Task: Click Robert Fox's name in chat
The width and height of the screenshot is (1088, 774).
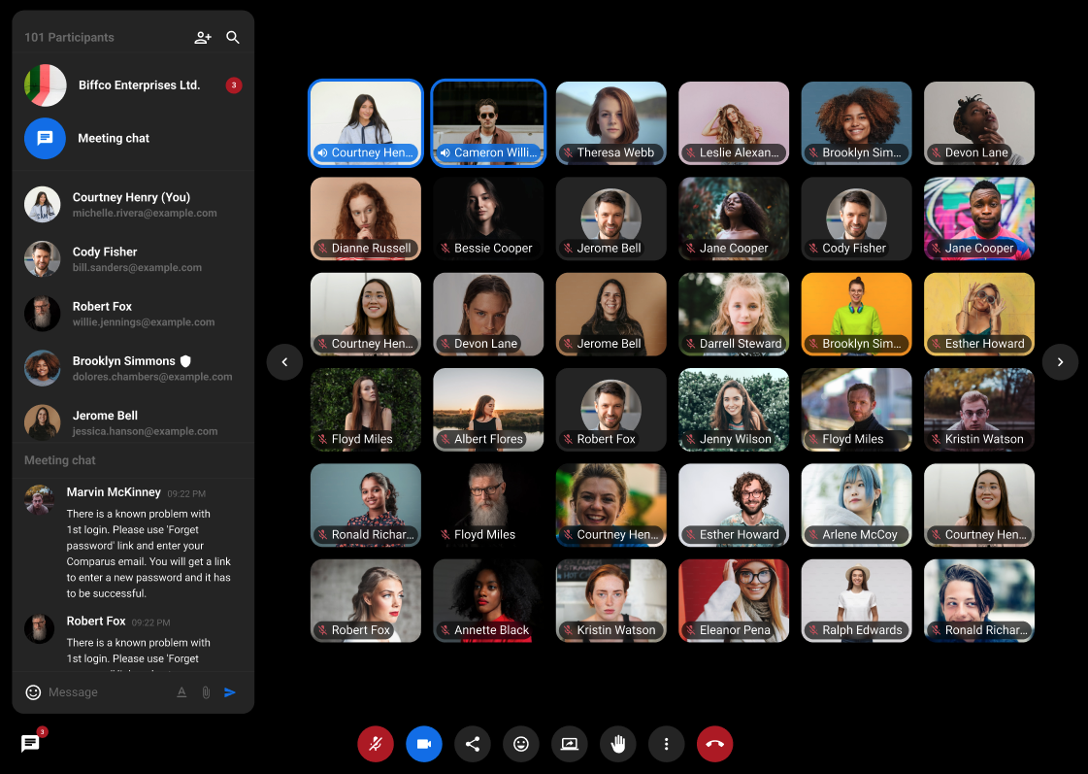Action: pyautogui.click(x=96, y=622)
